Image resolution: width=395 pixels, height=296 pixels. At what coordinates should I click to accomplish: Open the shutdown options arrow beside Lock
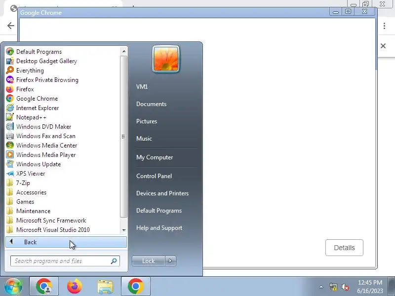(170, 261)
